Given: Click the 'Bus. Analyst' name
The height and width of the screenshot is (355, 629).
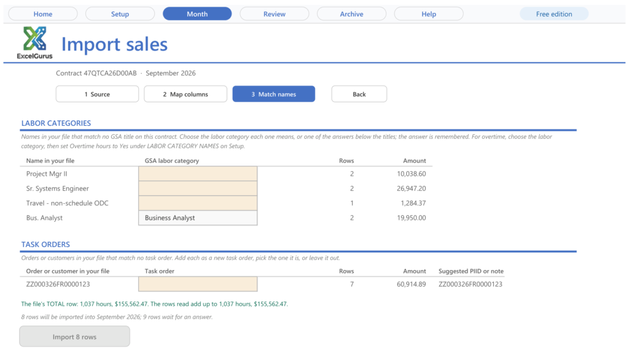Looking at the screenshot, I should pyautogui.click(x=44, y=218).
